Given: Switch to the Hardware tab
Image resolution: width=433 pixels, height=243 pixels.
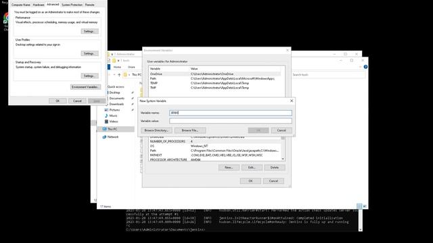Looking at the screenshot, I should point(39,5).
